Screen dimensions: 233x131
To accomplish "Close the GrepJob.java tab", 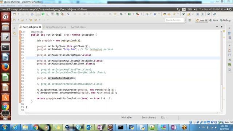I will (x=40, y=27).
